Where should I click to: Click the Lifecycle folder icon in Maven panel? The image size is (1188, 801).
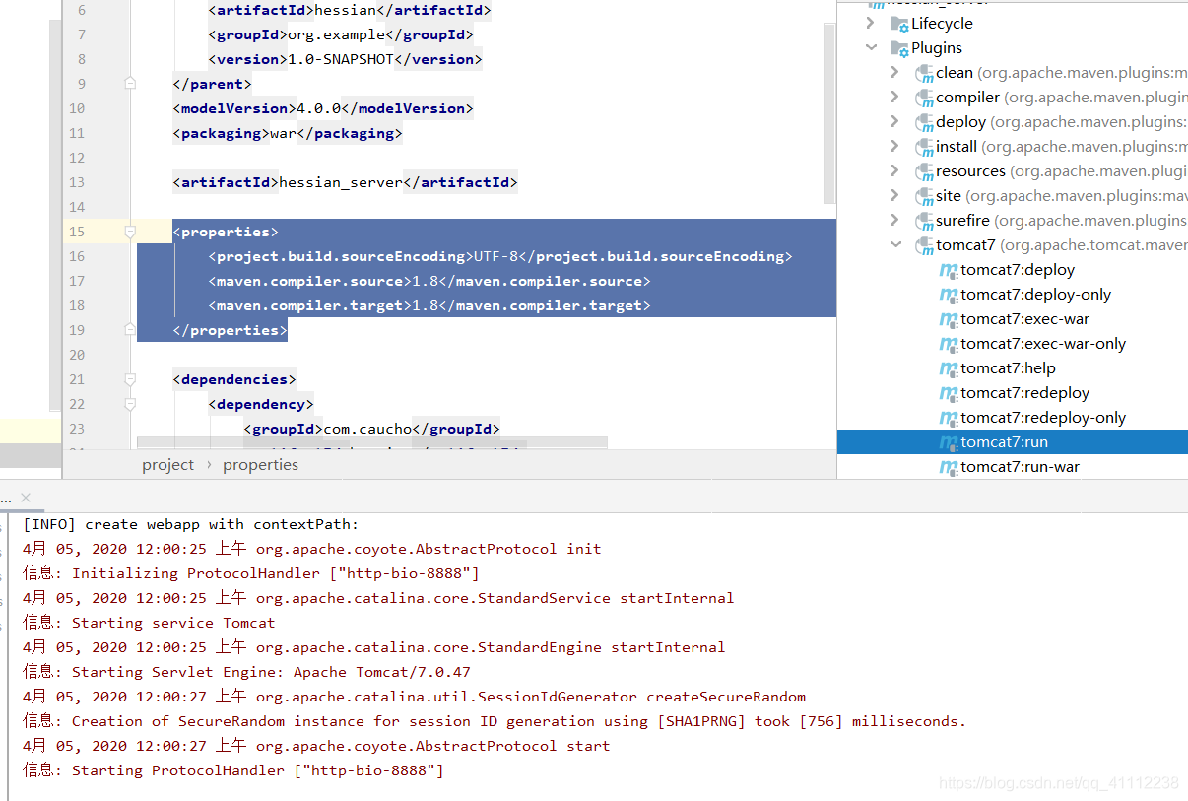pyautogui.click(x=899, y=24)
